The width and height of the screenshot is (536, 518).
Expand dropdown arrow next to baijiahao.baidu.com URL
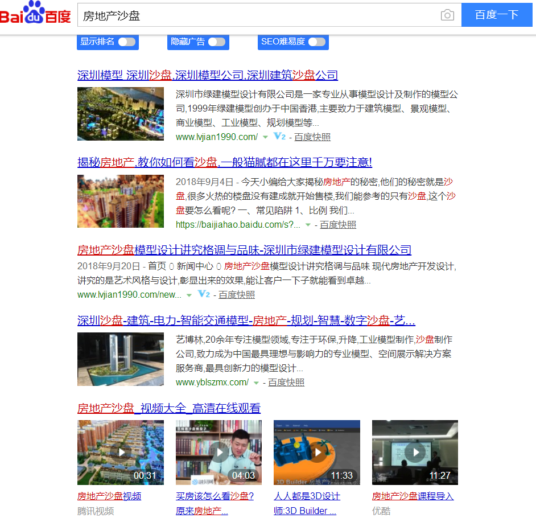pos(308,225)
